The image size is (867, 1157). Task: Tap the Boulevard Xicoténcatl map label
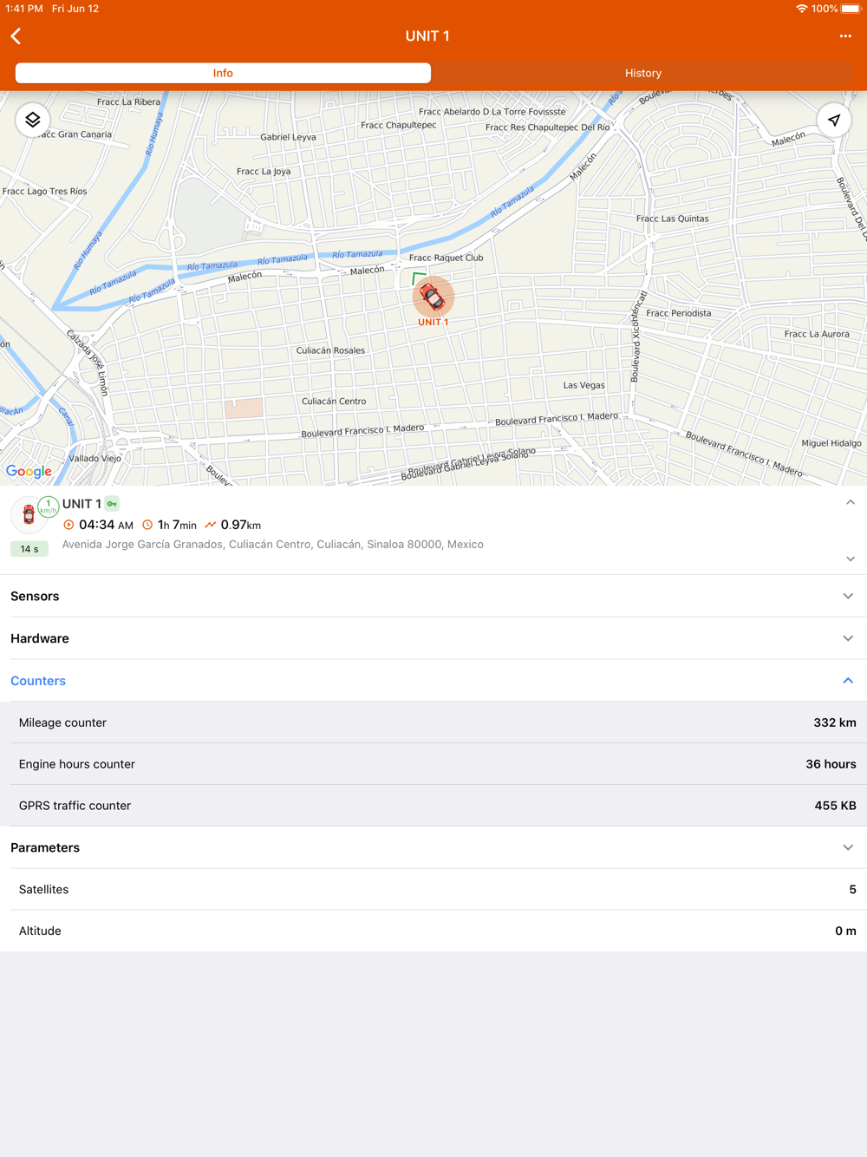[638, 337]
